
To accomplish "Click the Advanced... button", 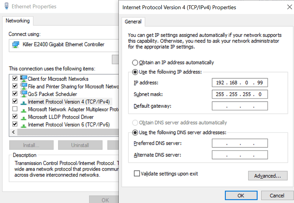I will (267, 176).
